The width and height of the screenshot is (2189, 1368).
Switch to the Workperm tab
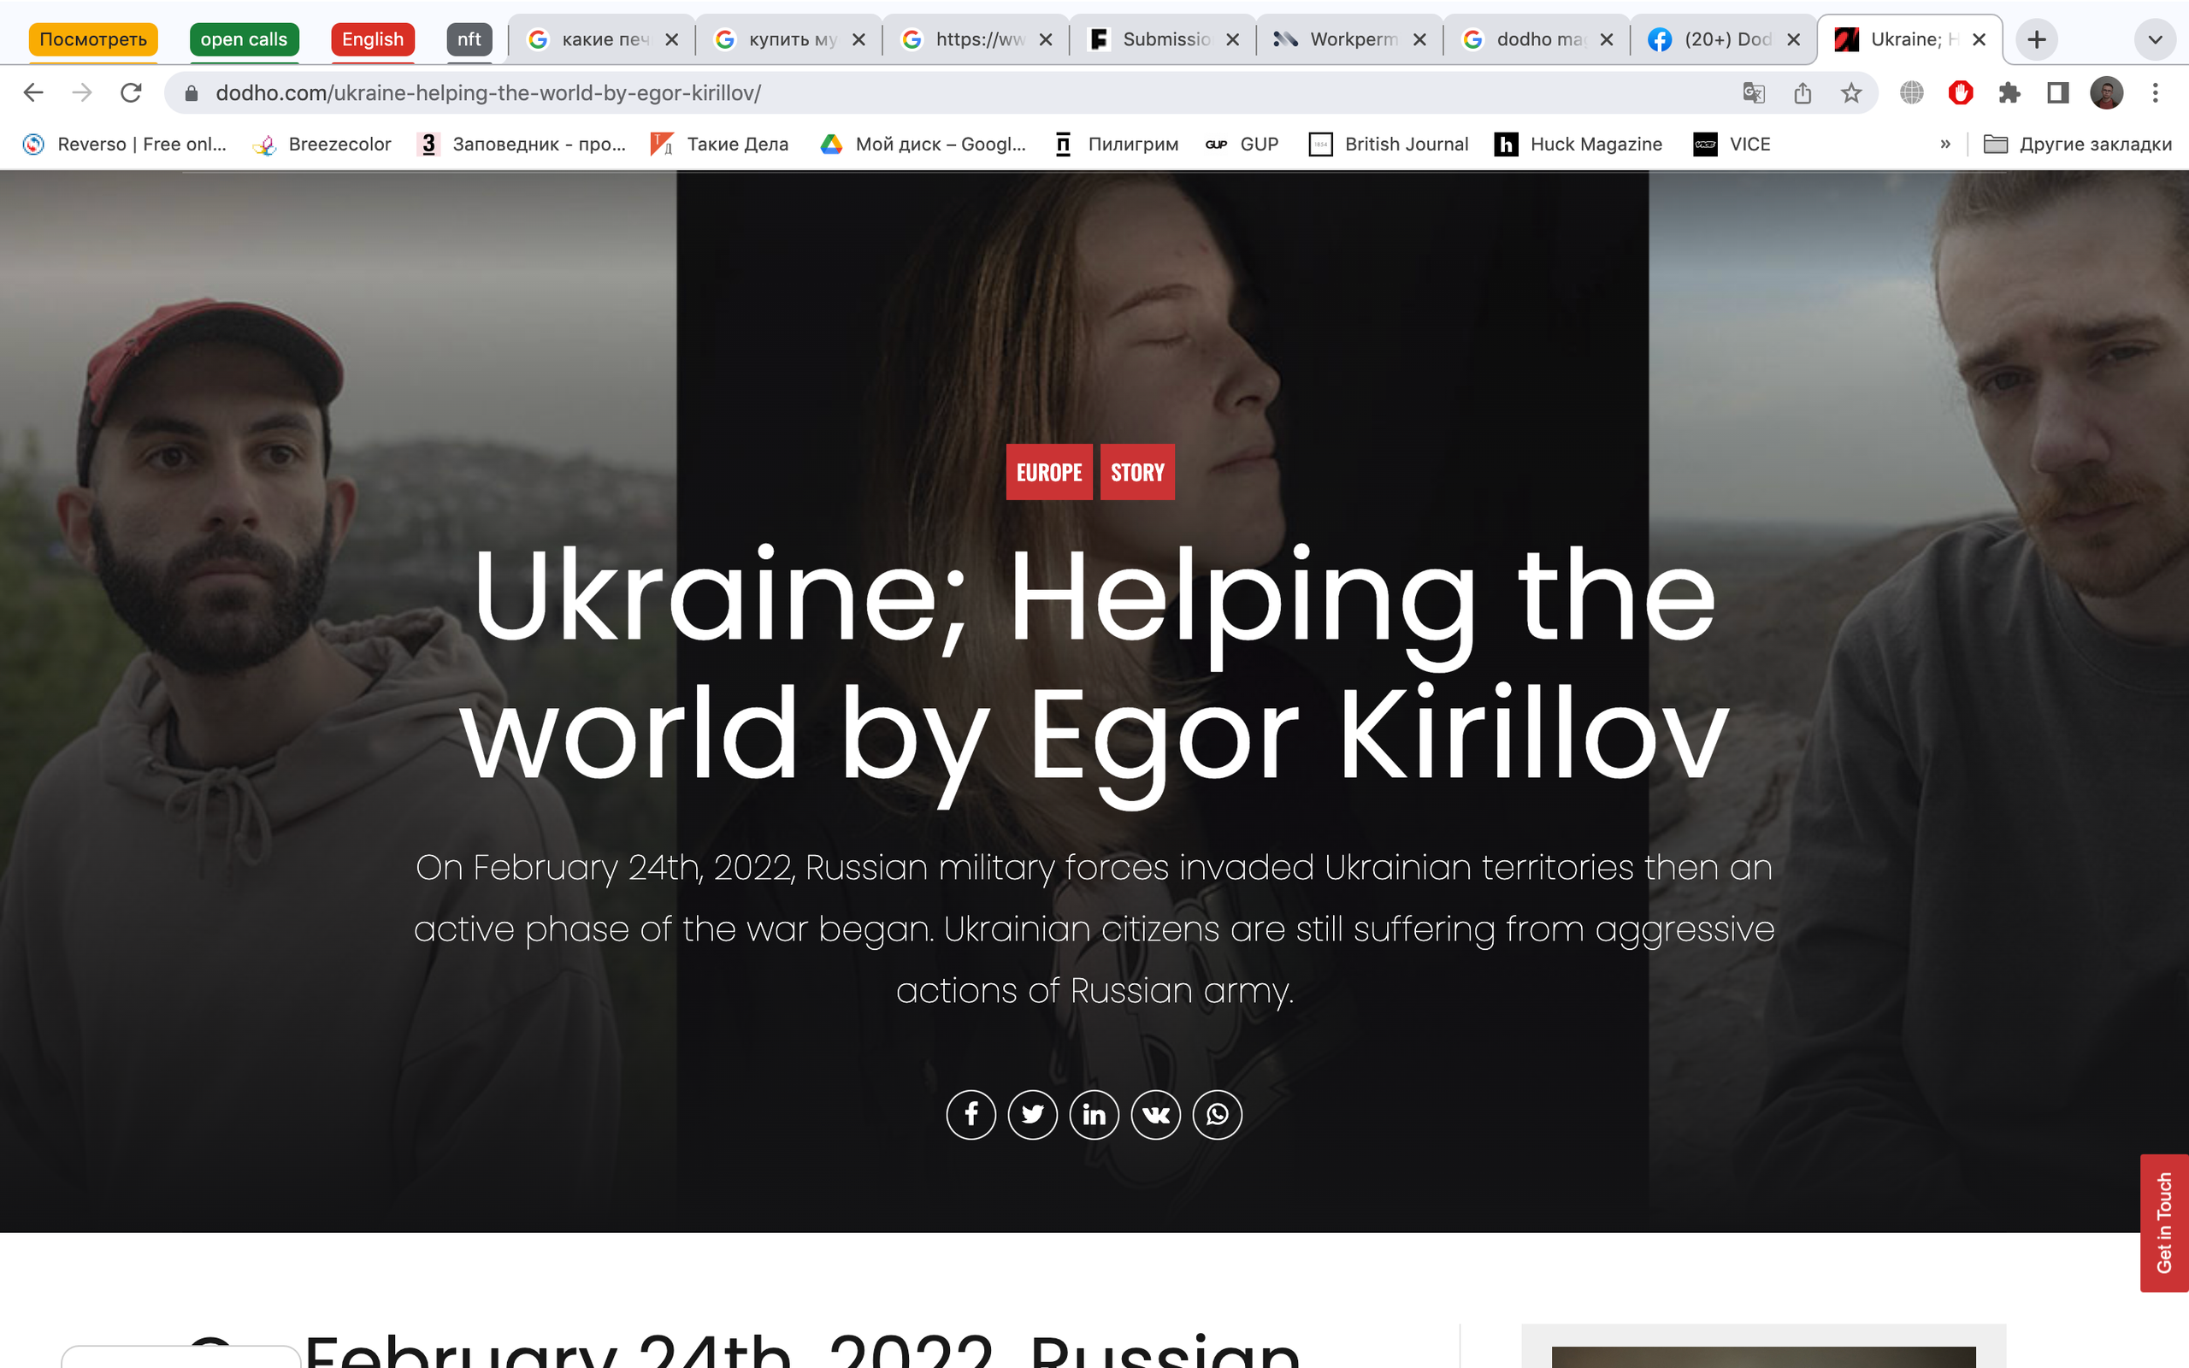click(1348, 40)
